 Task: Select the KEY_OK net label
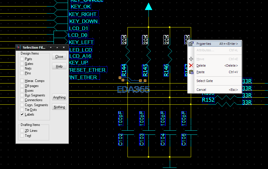pyautogui.click(x=81, y=6)
